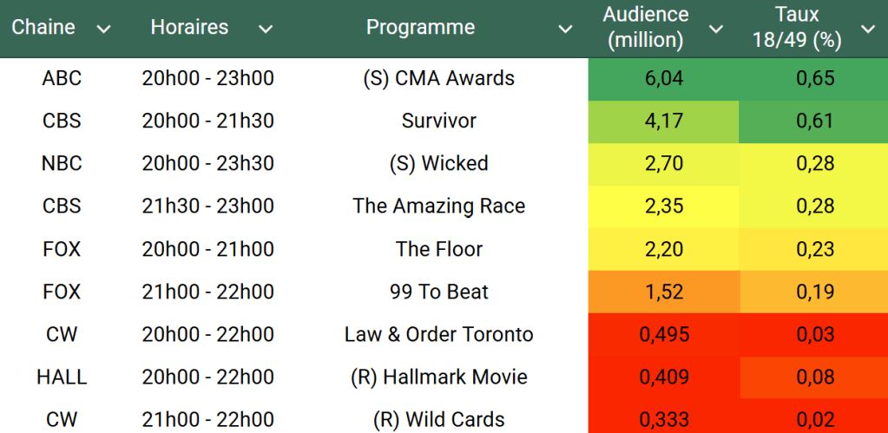The image size is (888, 433).
Task: Open the Chaine column filter dropdown
Action: (104, 29)
